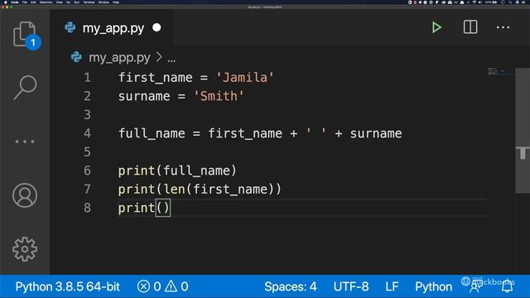Open the Selection menu in the menu bar
The width and height of the screenshot is (530, 298).
click(x=46, y=2)
